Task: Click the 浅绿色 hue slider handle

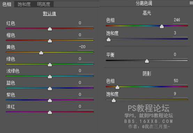Action: click(50, 76)
